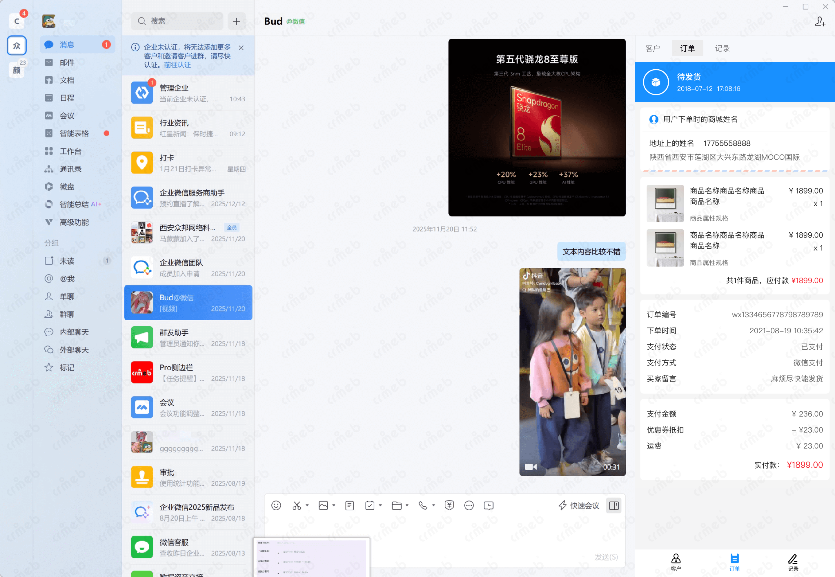Click the quick reply document icon in toolbar
Screen dimensions: 835x577
[x=349, y=505]
